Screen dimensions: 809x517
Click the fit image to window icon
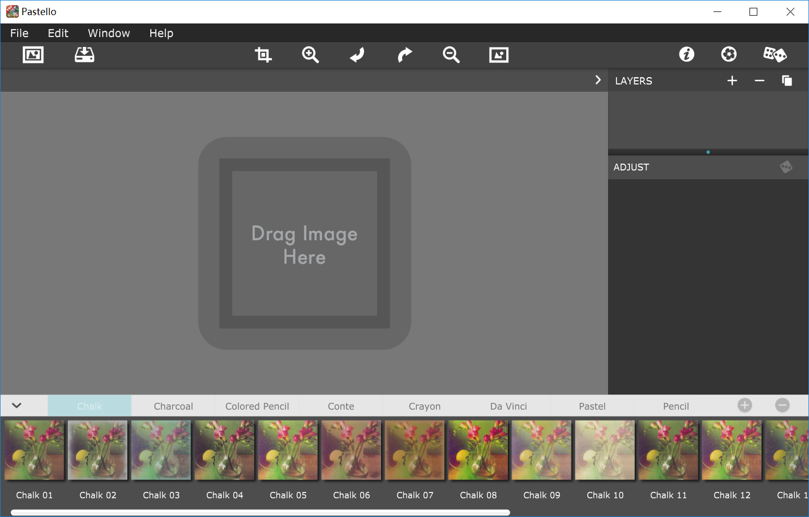pyautogui.click(x=499, y=55)
